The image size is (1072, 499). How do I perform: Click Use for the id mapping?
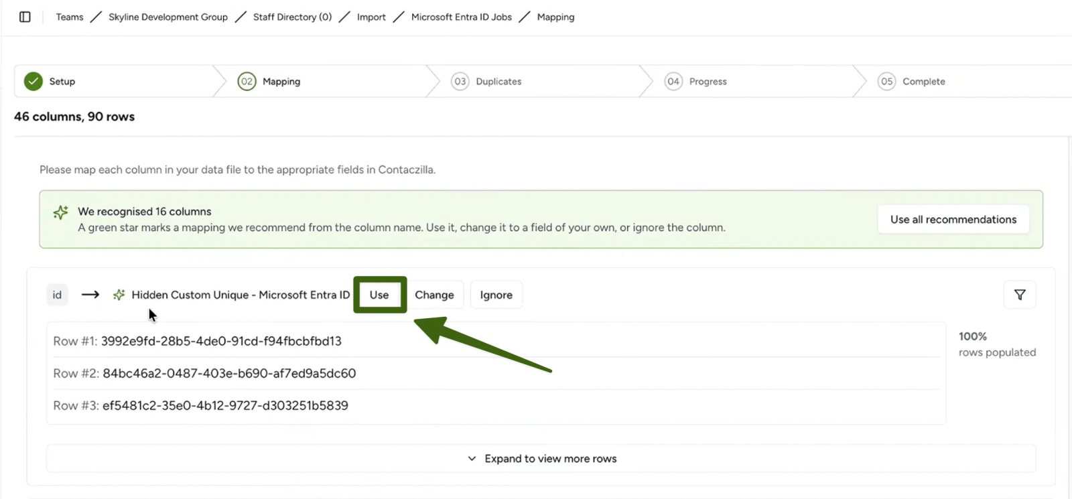pyautogui.click(x=379, y=295)
